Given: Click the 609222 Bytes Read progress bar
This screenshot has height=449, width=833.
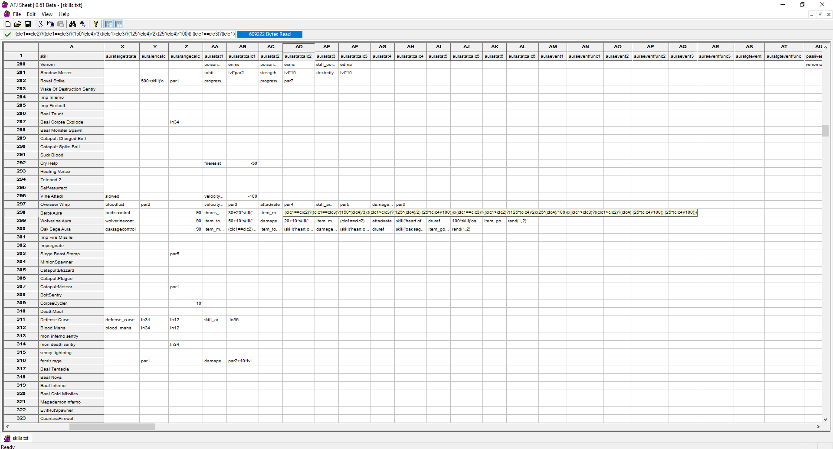Looking at the screenshot, I should coord(270,34).
